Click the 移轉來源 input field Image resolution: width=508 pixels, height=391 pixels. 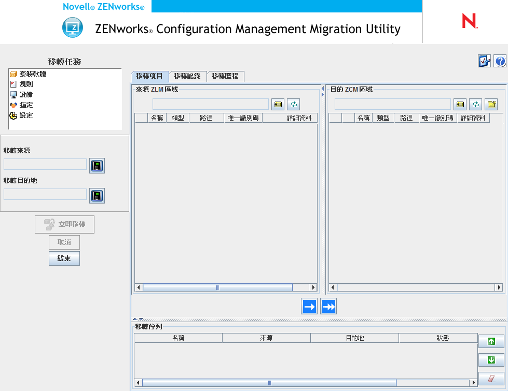(45, 164)
